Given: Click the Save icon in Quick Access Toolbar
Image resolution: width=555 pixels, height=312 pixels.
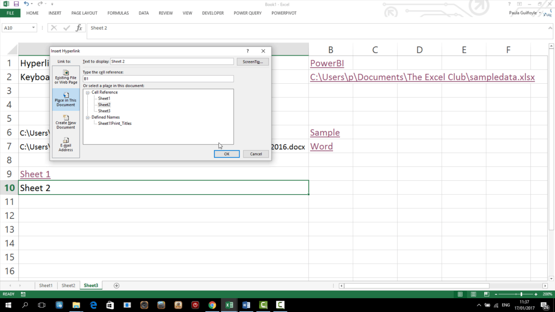Looking at the screenshot, I should pos(16,4).
